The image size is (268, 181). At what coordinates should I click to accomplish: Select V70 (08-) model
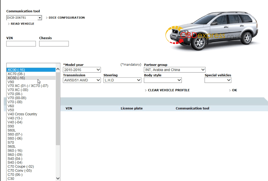31,94
